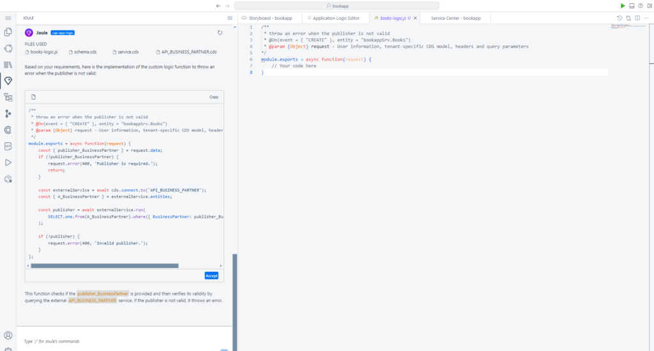Screen dimensions: 654x351
Task: Open API_BUSINESS_PARTNER.cds from Files Used
Action: click(186, 52)
